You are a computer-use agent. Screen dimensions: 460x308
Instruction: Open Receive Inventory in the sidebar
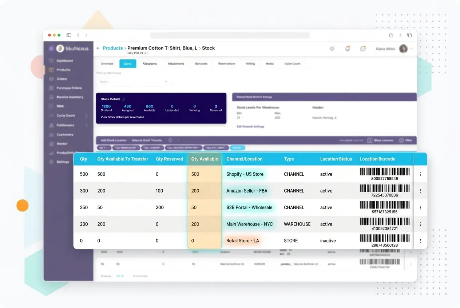click(71, 97)
